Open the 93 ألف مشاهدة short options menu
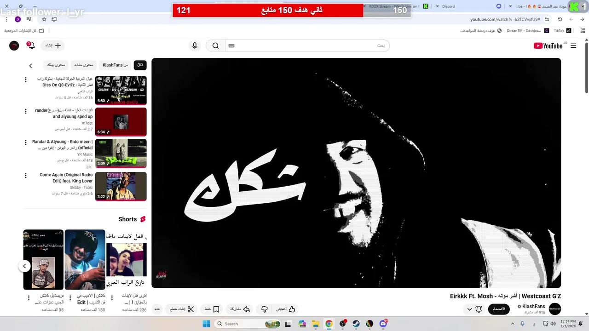Viewport: 589px width, 331px height. tap(29, 298)
